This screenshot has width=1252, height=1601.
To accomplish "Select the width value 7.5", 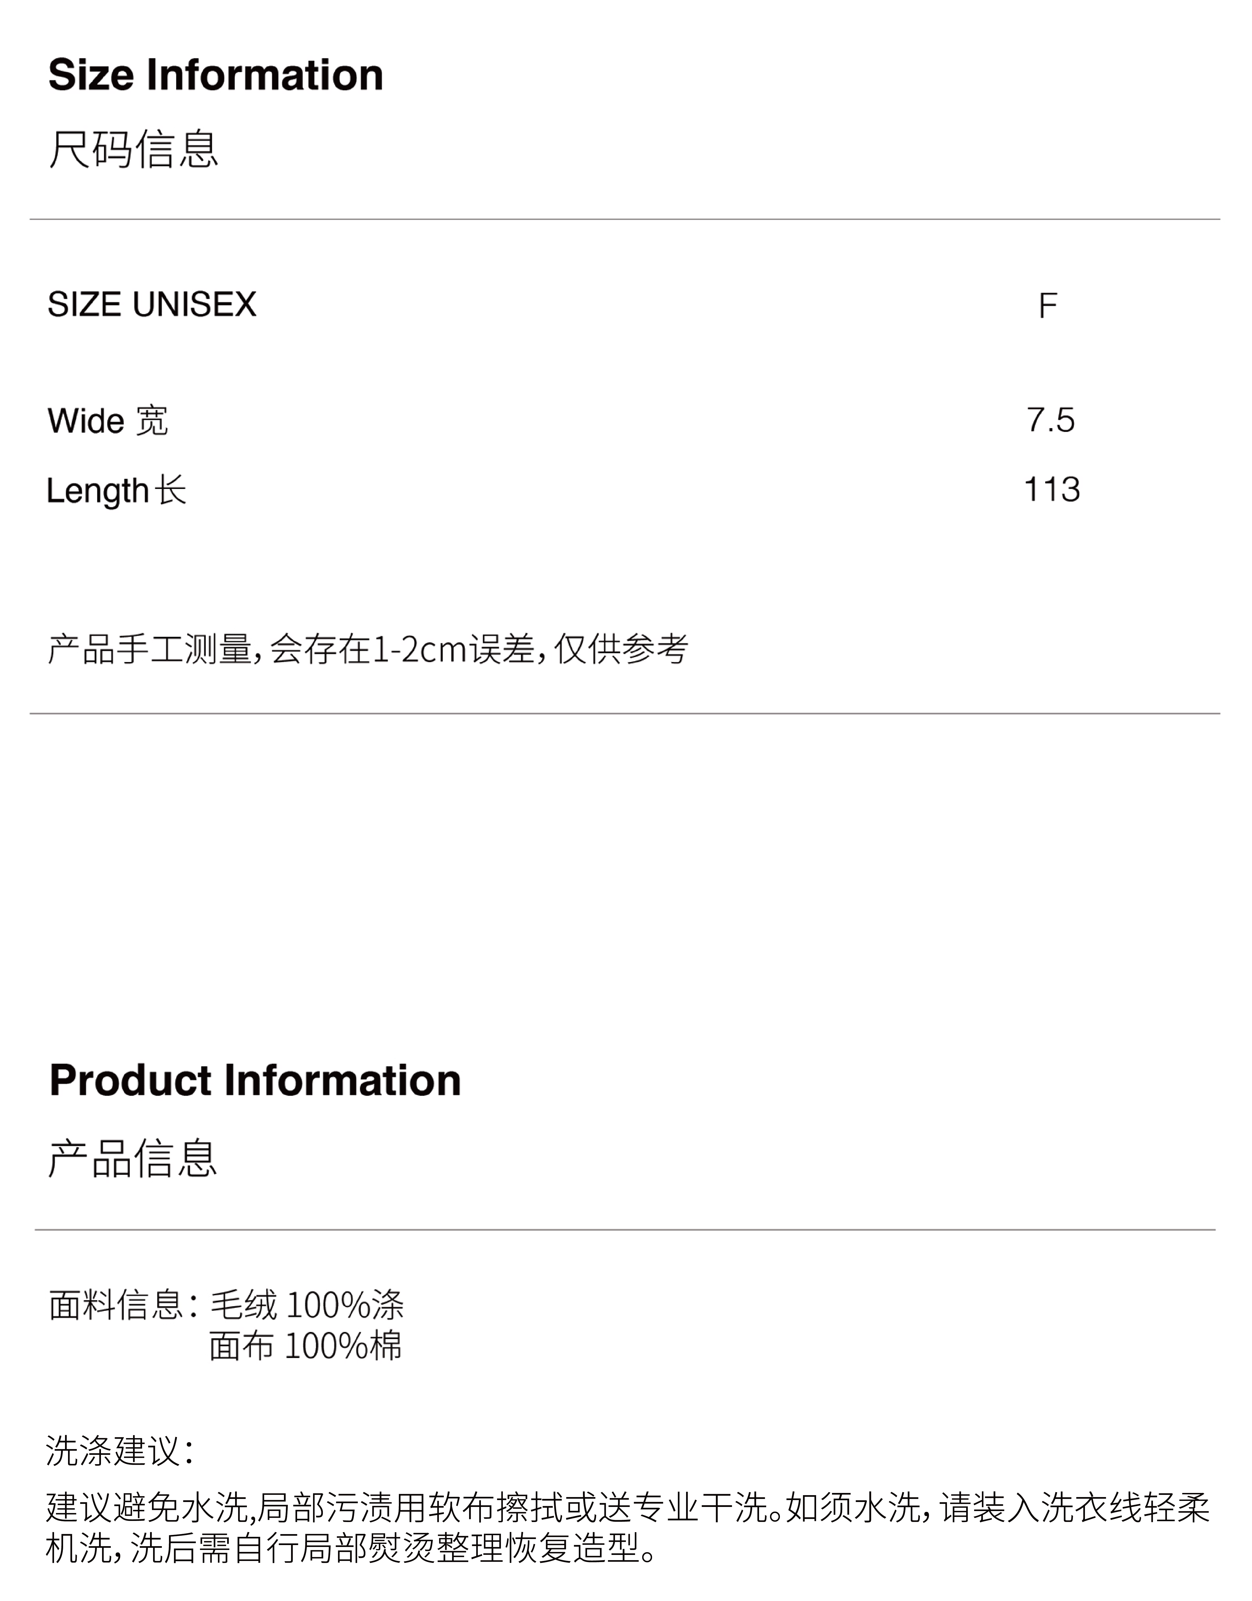I will 1050,420.
